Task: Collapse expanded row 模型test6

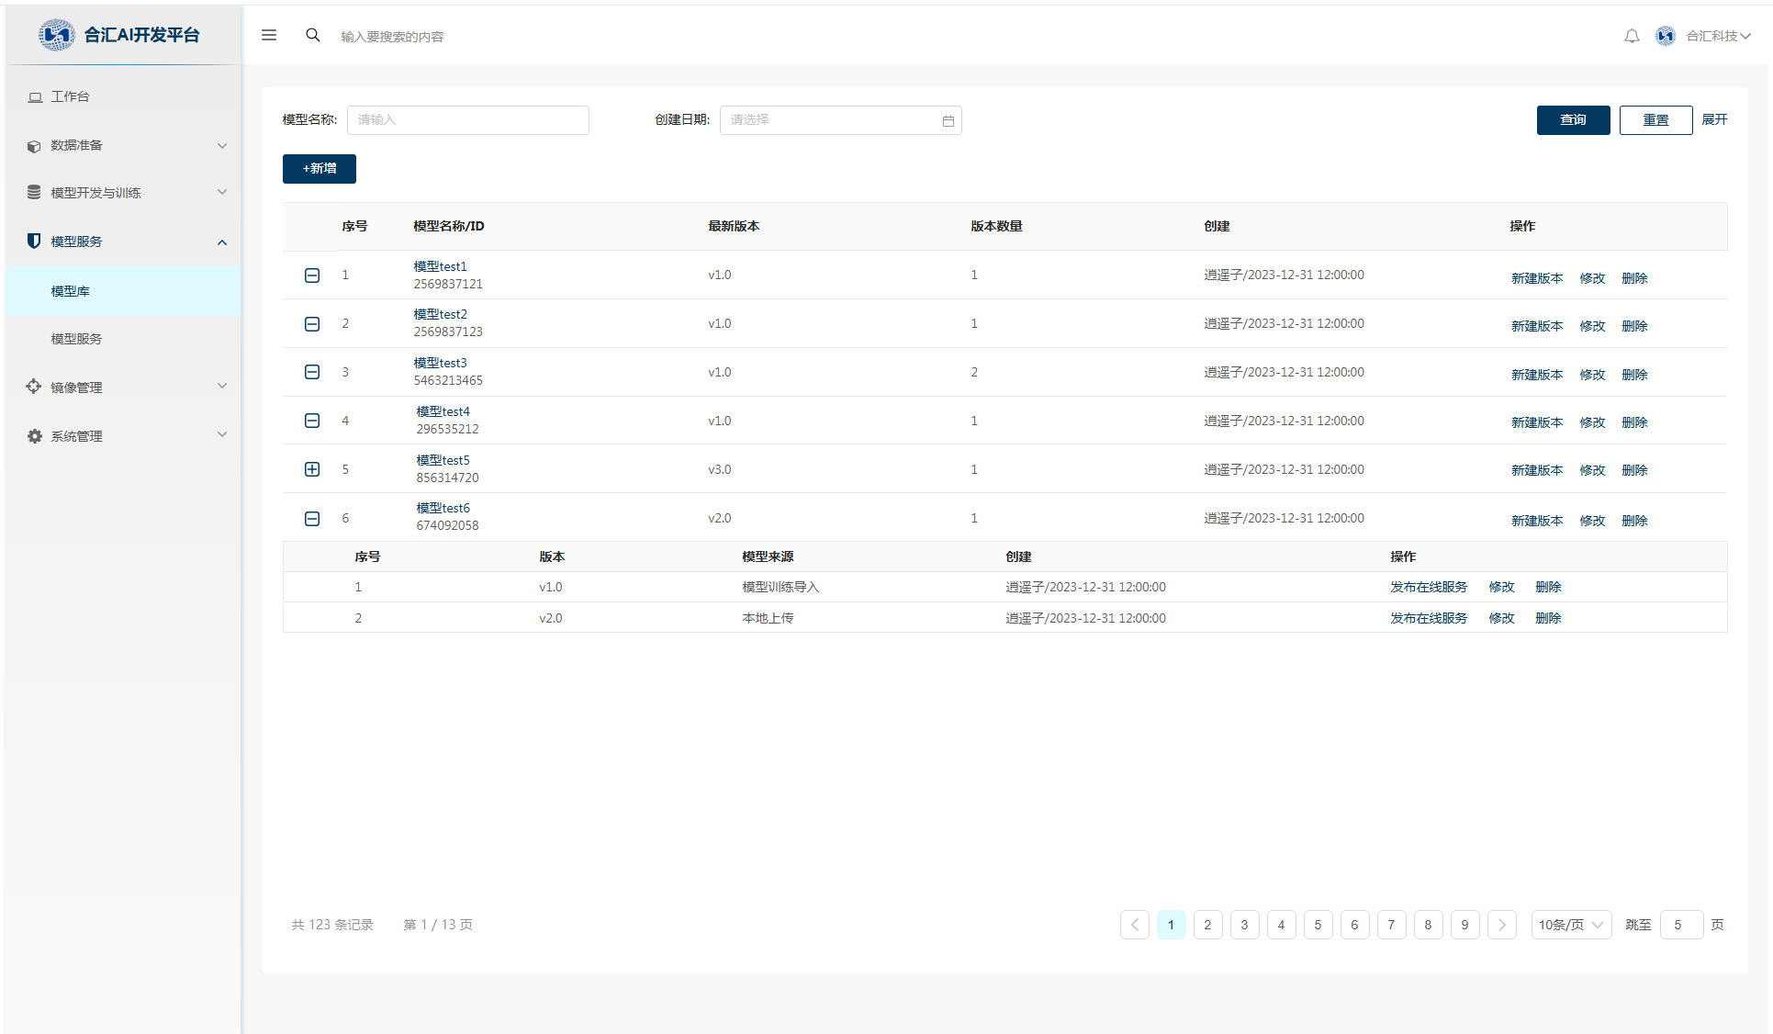Action: (x=312, y=519)
